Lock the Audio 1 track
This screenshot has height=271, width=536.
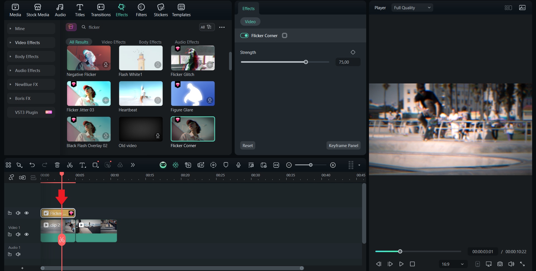(10, 254)
